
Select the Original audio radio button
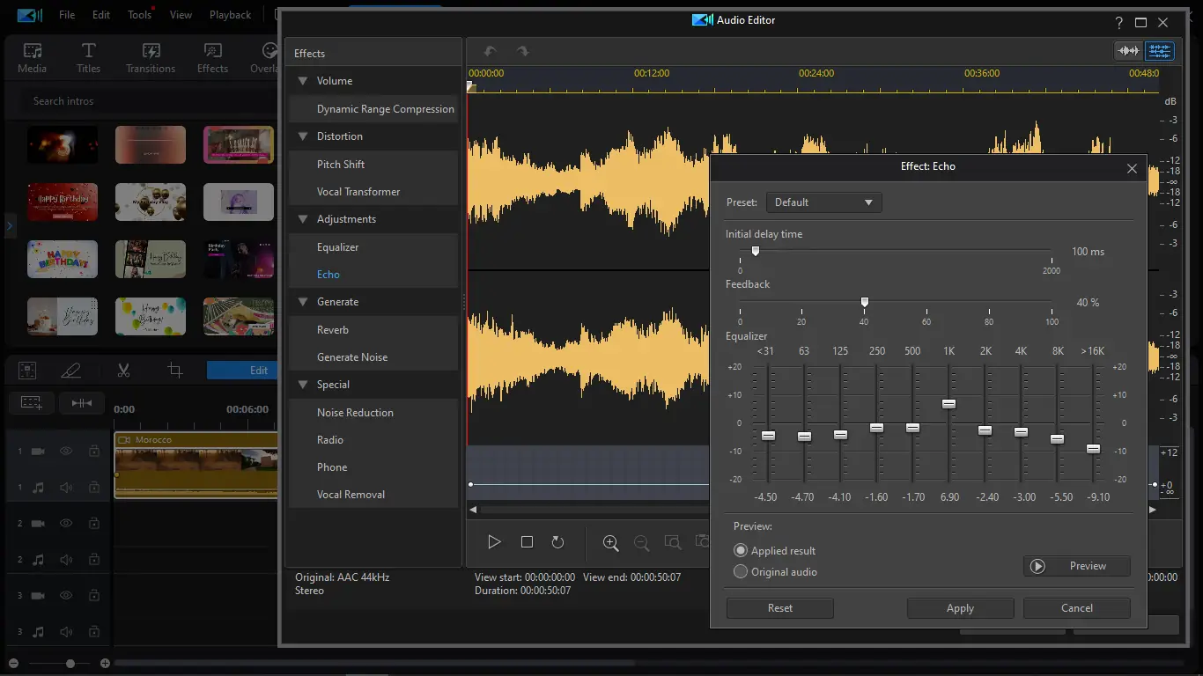coord(741,572)
